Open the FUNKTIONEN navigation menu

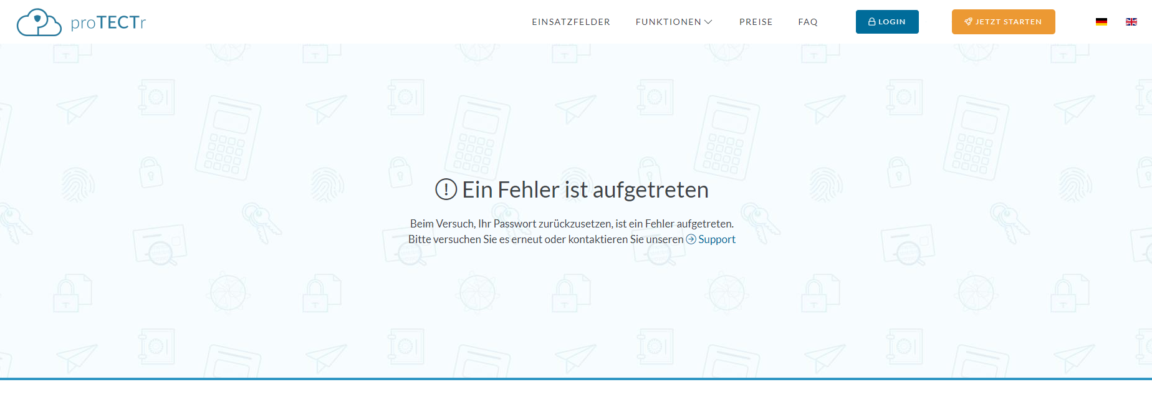pos(668,22)
